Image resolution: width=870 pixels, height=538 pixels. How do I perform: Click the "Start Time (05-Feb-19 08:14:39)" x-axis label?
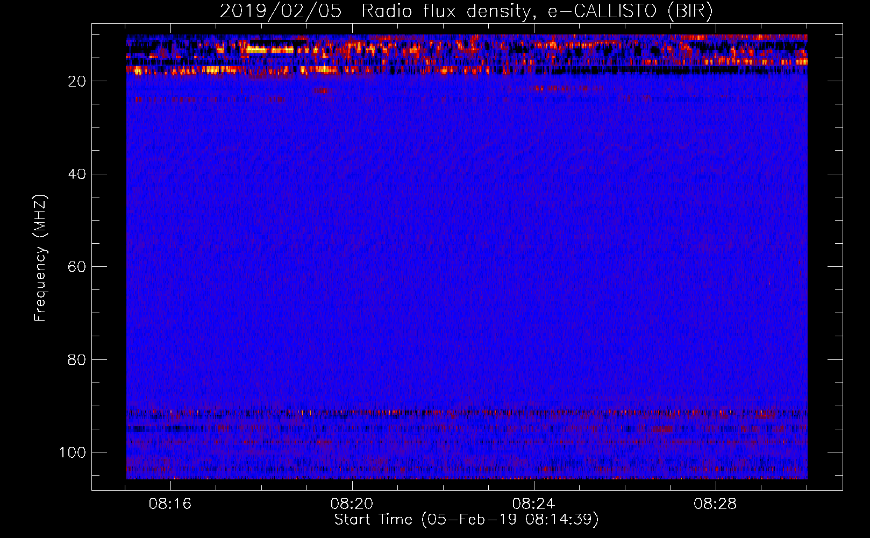(466, 520)
